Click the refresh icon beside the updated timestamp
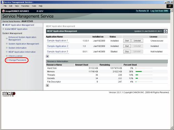174x130 pixels. 166,31
